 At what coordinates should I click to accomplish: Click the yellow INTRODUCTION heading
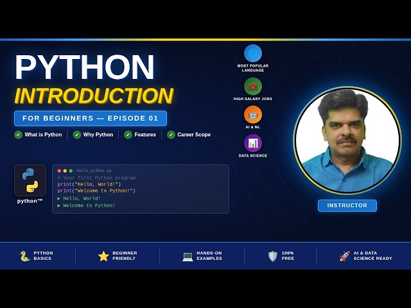(x=94, y=96)
